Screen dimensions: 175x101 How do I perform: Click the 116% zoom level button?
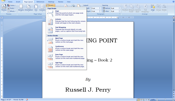tap(153, 100)
